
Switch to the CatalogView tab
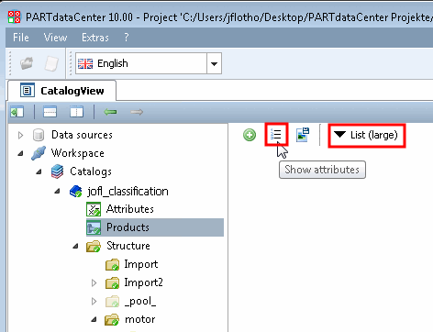click(x=62, y=91)
